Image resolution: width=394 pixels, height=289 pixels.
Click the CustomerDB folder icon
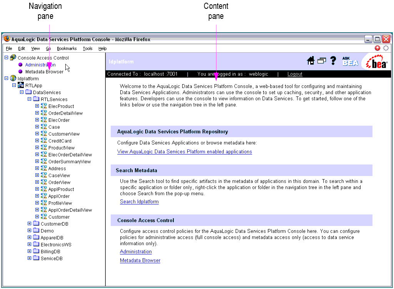click(36, 223)
